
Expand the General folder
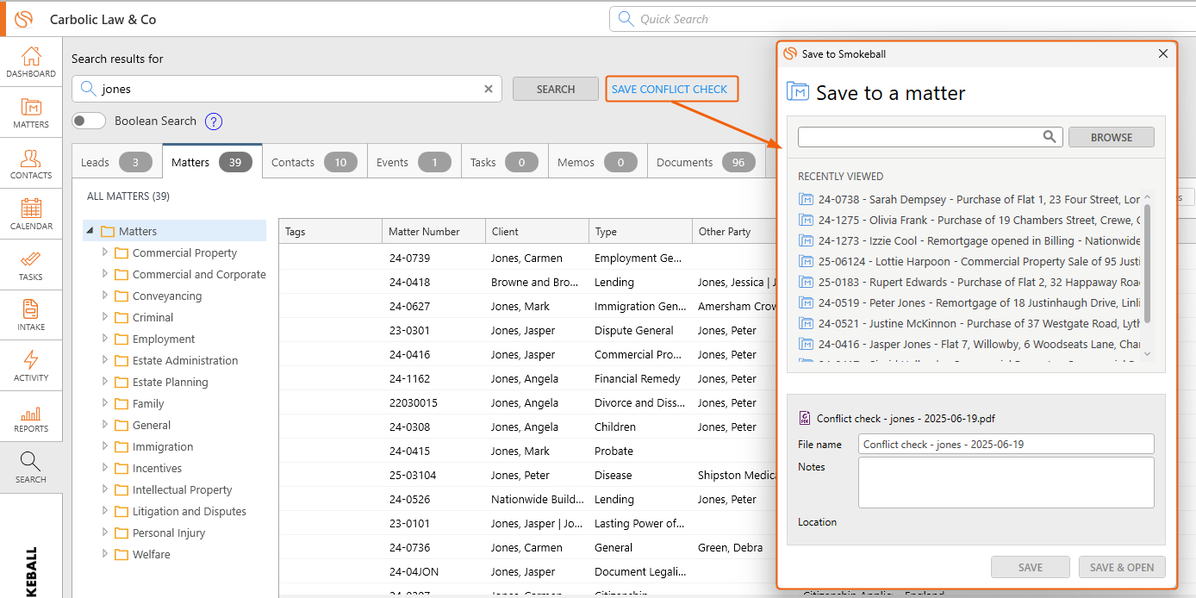pyautogui.click(x=105, y=425)
